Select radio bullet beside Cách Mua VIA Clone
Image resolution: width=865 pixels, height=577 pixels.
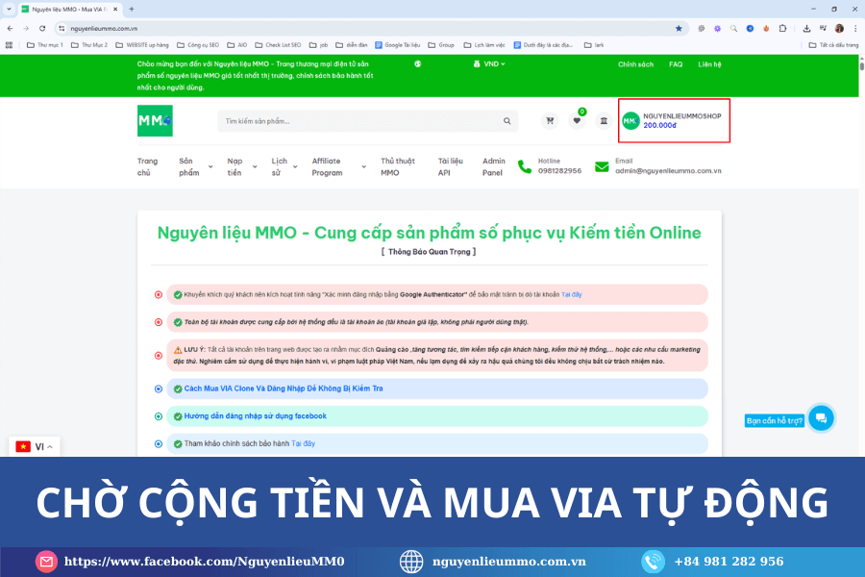[x=159, y=389]
